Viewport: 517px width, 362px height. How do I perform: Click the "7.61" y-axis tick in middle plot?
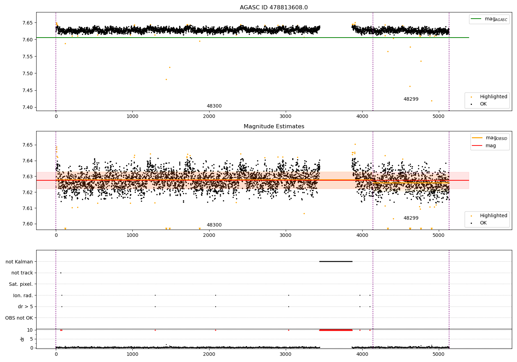click(x=28, y=208)
